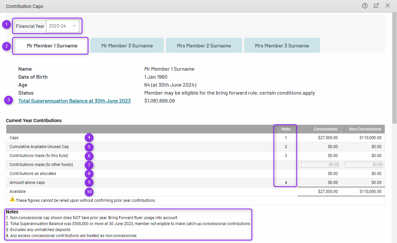Open Total Superannuation Balance at 30th June 2023 link

tap(74, 101)
